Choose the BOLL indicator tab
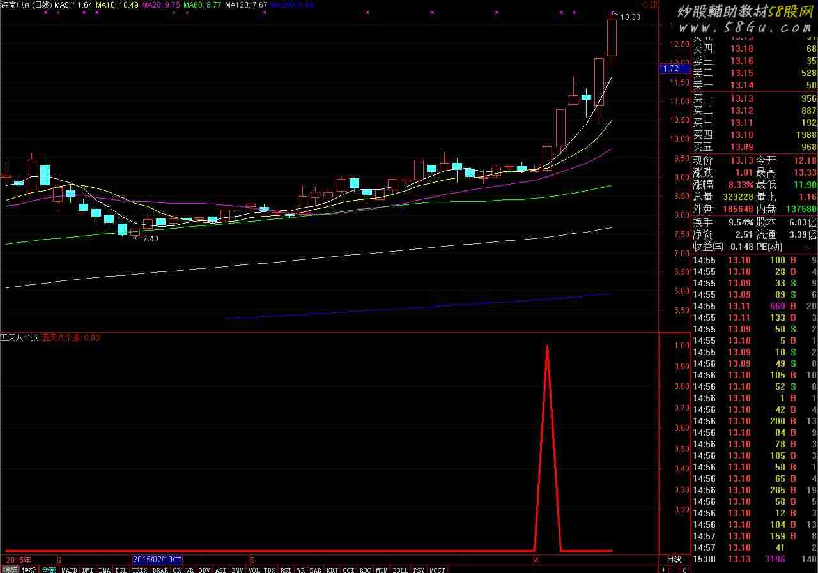This screenshot has width=818, height=573. [400, 569]
